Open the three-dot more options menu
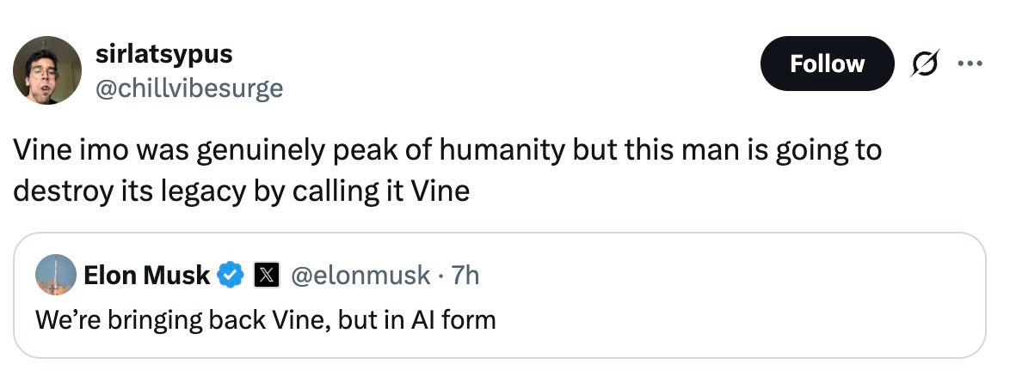 (970, 63)
